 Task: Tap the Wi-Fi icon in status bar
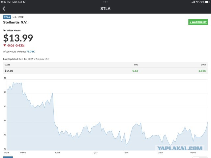coord(197,2)
